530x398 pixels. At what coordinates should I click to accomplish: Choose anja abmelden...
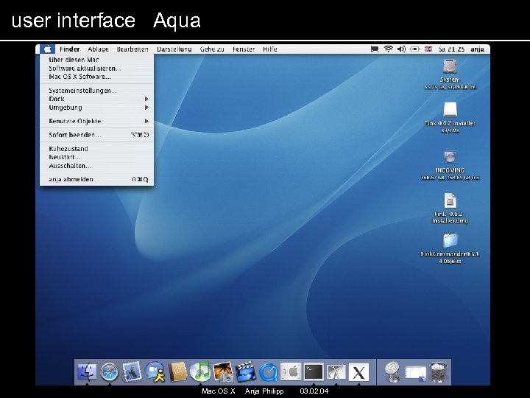96,180
